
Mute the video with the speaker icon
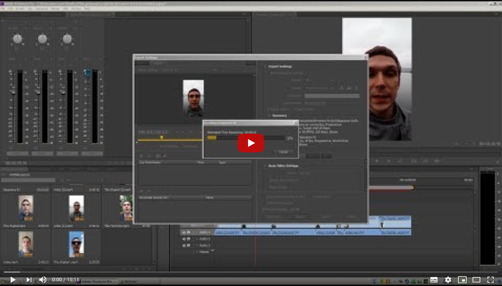[43, 280]
